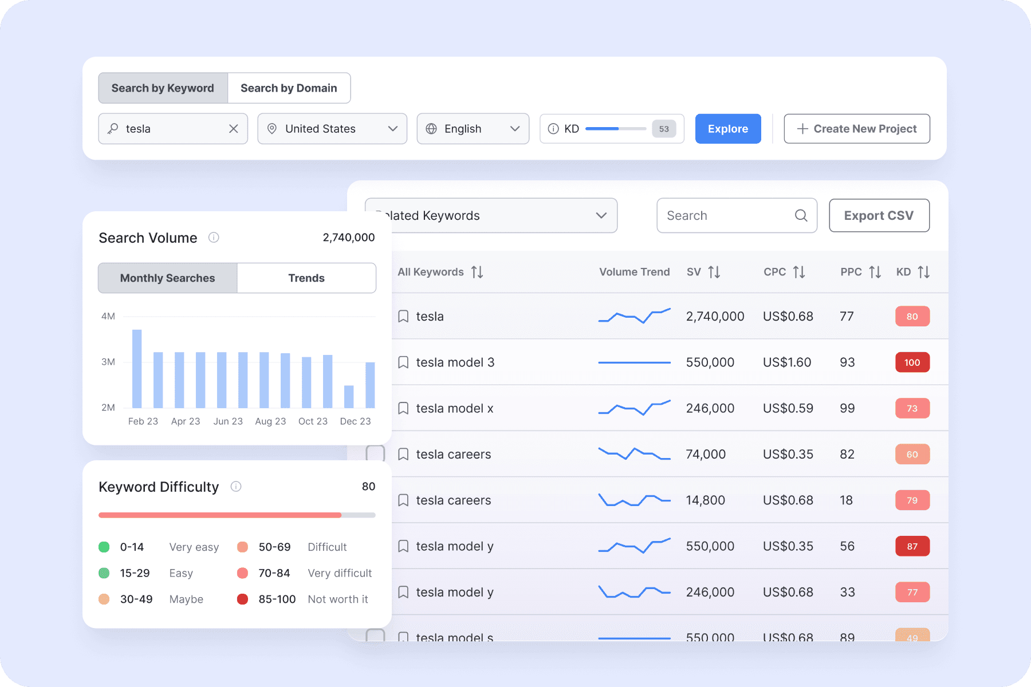Click the KD badge 80 for tesla
1031x687 pixels.
912,317
